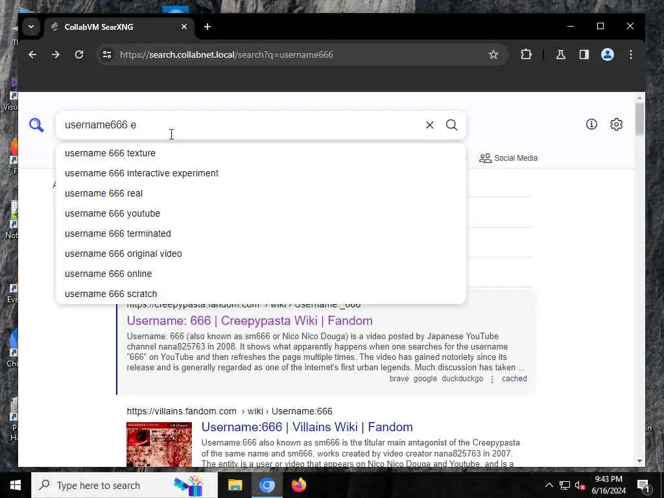
Task: Open the Chrome profile avatar
Action: (x=607, y=54)
